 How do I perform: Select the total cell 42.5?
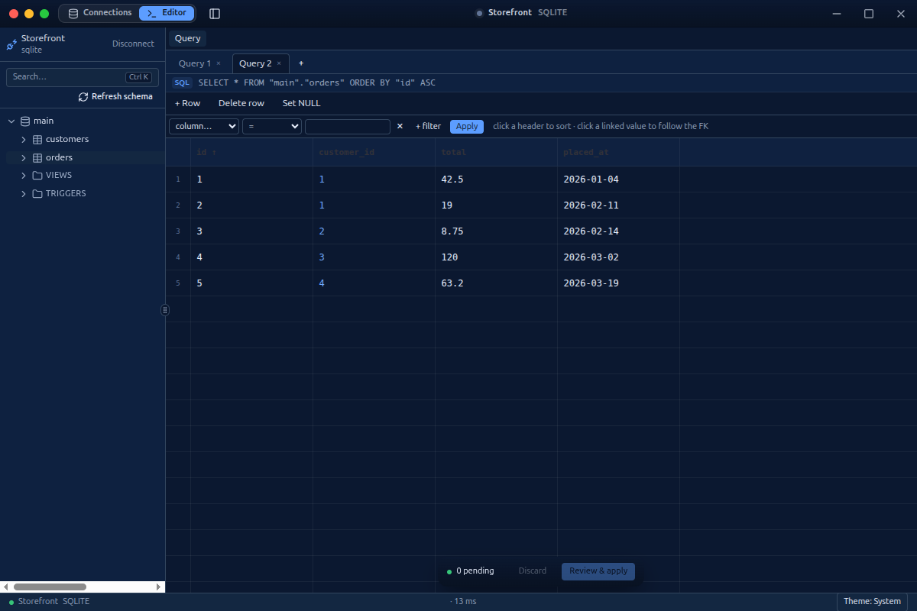pos(496,179)
